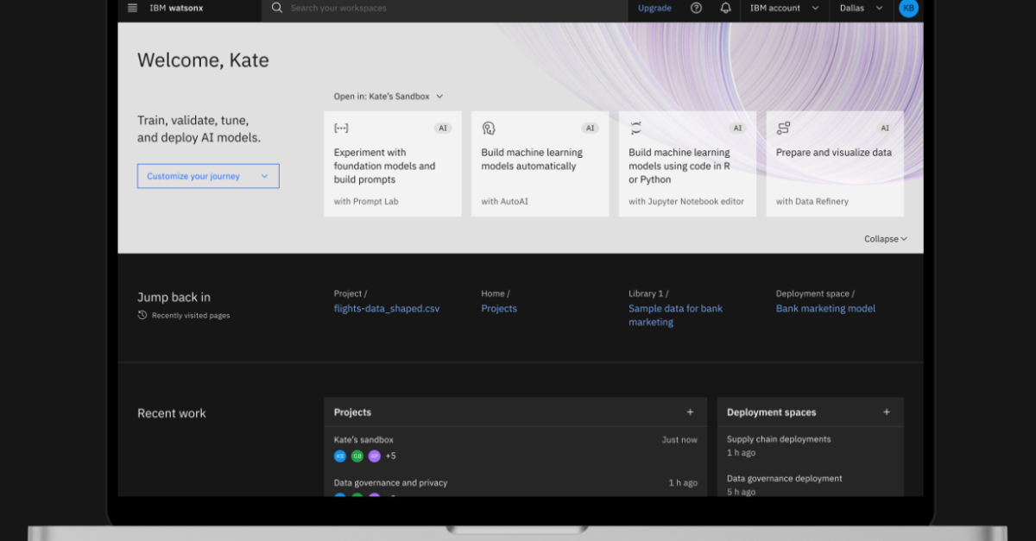Click the KB user avatar
Screen dimensions: 1036x541
908,8
